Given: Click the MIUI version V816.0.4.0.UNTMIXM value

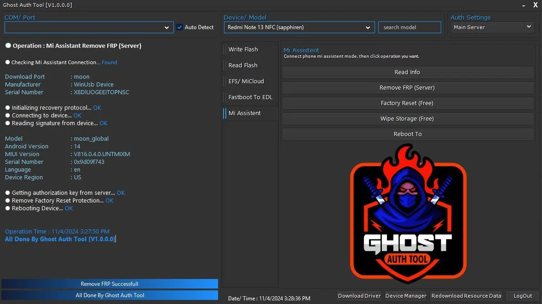Looking at the screenshot, I should [102, 154].
